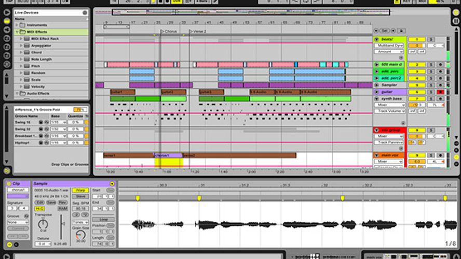Solo the beats! track
461x259 pixels.
pyautogui.click(x=431, y=39)
